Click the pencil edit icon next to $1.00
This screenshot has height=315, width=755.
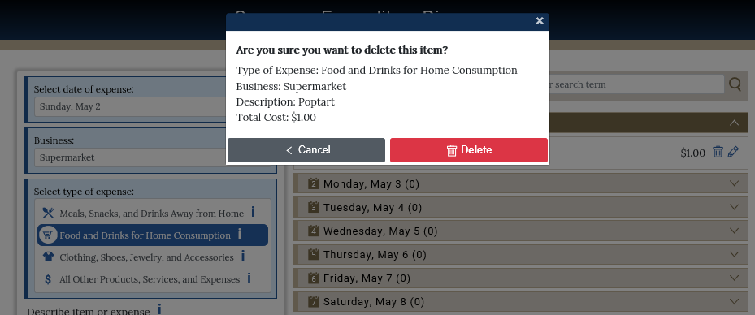[733, 152]
